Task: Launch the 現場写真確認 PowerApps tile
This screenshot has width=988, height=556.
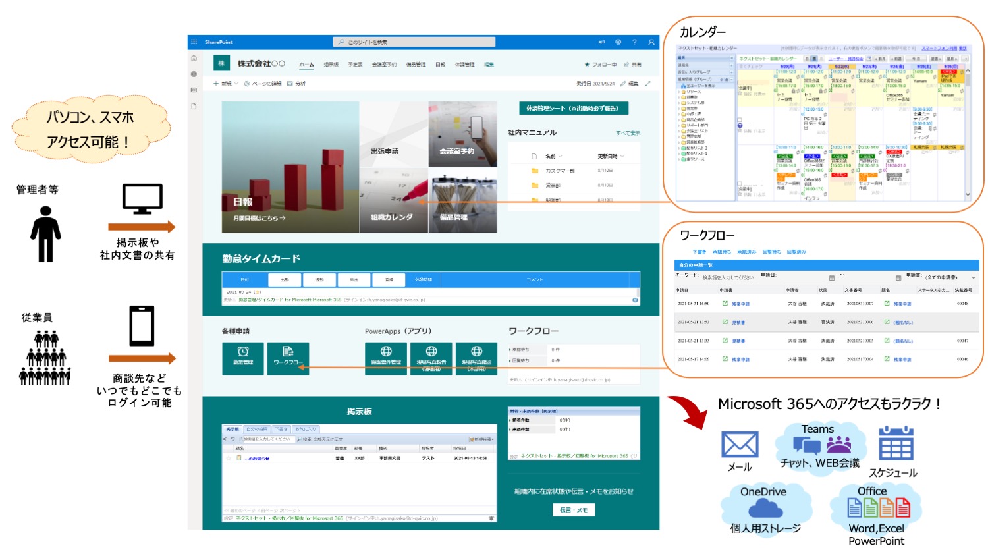Action: [x=476, y=359]
